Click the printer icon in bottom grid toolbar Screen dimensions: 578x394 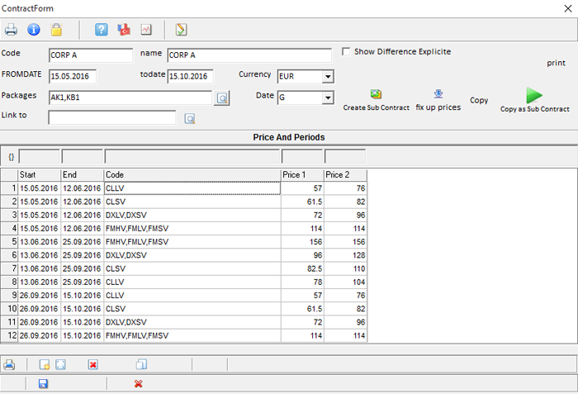coord(9,365)
